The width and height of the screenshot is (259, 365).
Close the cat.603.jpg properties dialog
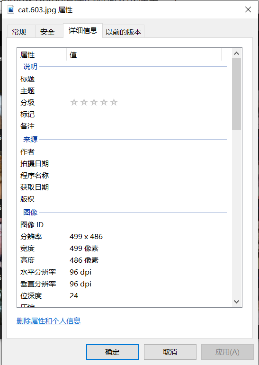[x=248, y=9]
